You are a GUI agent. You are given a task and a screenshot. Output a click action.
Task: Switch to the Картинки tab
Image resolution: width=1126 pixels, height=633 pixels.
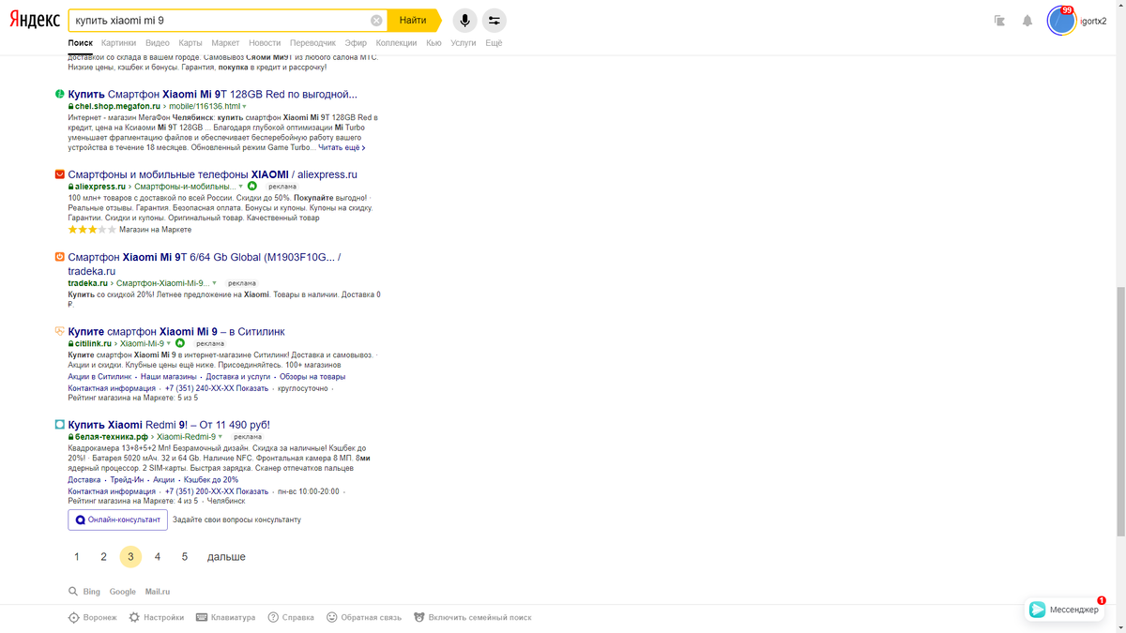point(119,43)
